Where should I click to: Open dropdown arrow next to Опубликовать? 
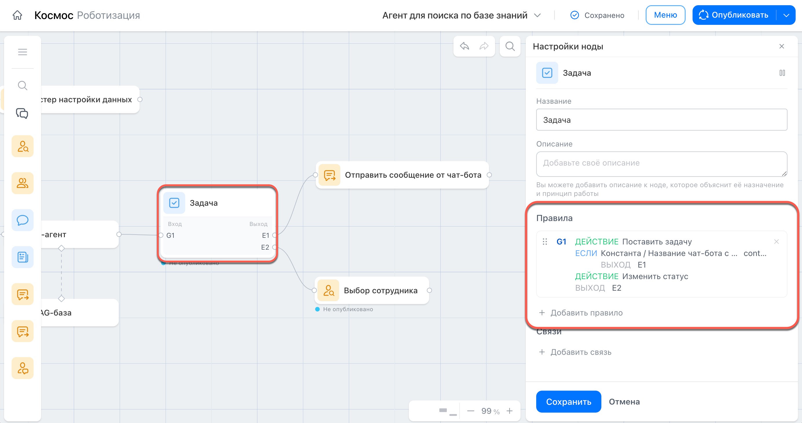pyautogui.click(x=786, y=15)
